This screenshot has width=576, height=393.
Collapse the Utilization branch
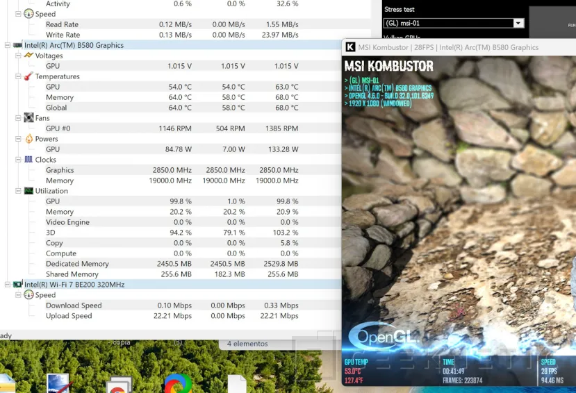click(x=18, y=191)
